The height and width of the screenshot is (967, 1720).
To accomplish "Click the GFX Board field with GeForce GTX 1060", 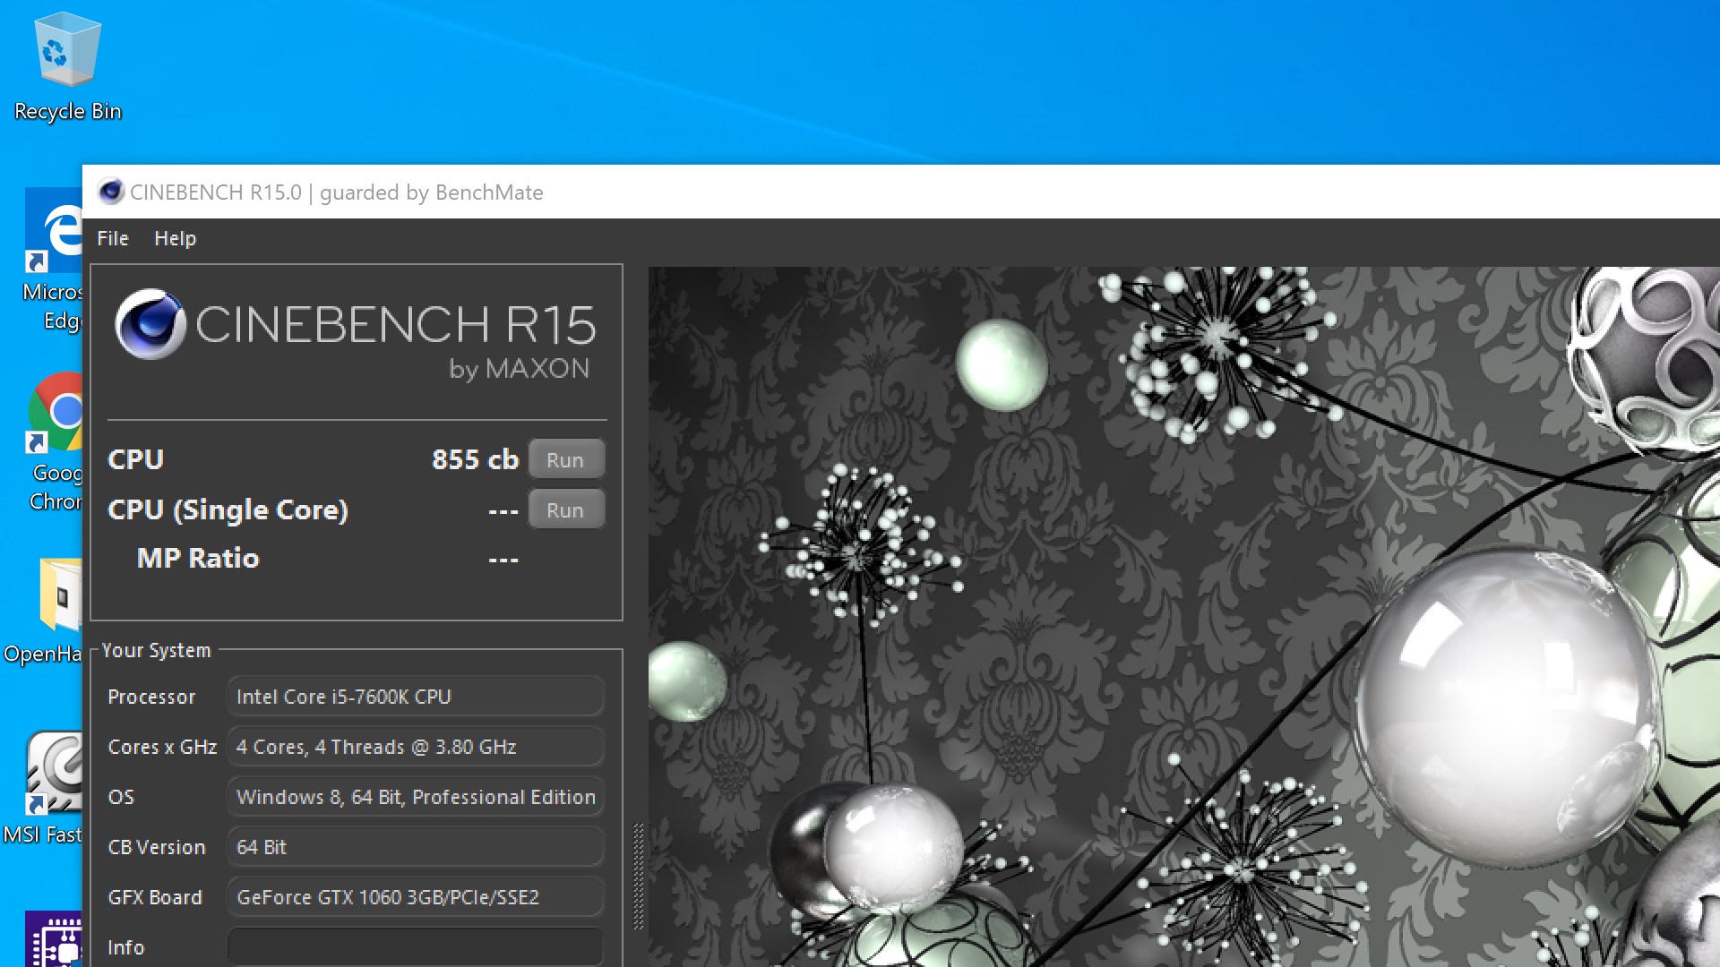I will point(416,897).
